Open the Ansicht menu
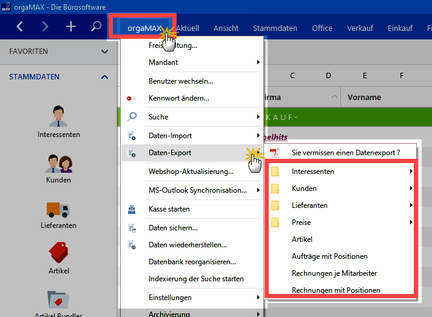This screenshot has width=432, height=317. tap(226, 28)
